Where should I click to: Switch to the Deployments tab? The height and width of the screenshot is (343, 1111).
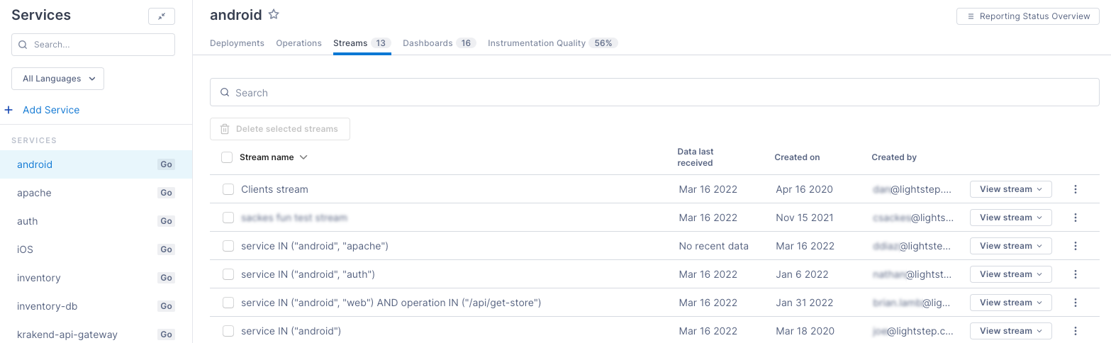tap(237, 43)
